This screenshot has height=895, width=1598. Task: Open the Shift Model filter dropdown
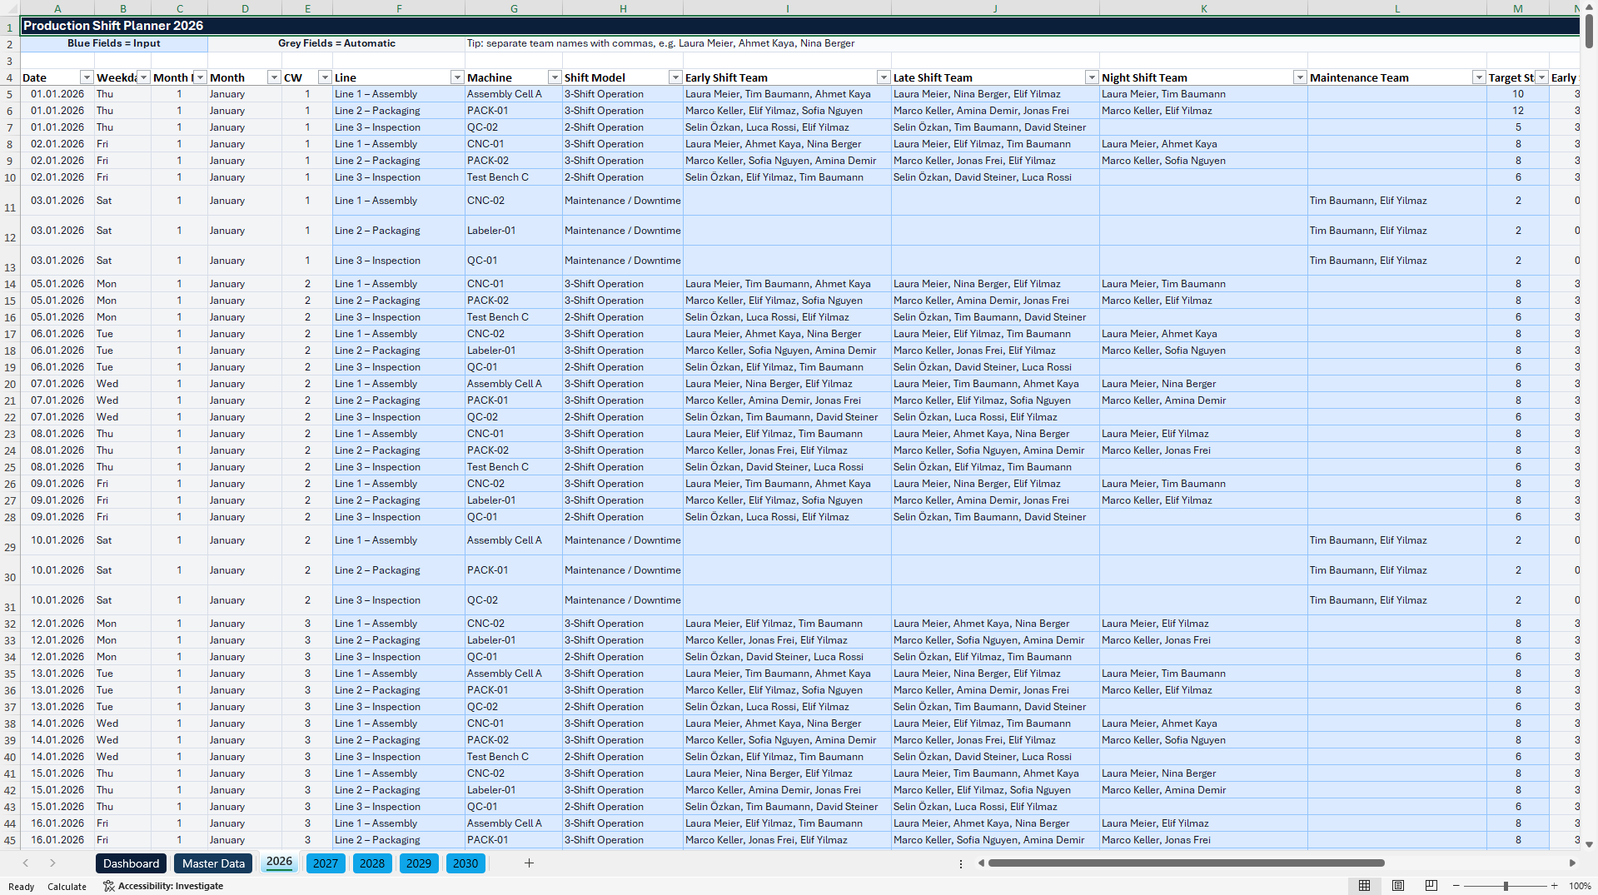(675, 77)
